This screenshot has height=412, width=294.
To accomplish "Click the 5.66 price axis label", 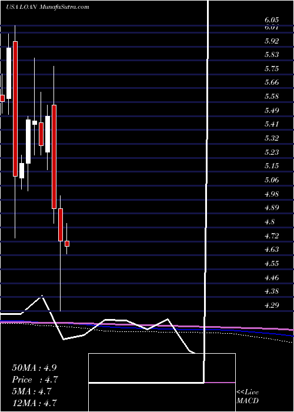I will 272,82.
